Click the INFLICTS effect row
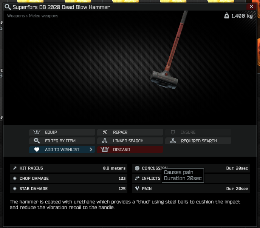 coord(191,178)
